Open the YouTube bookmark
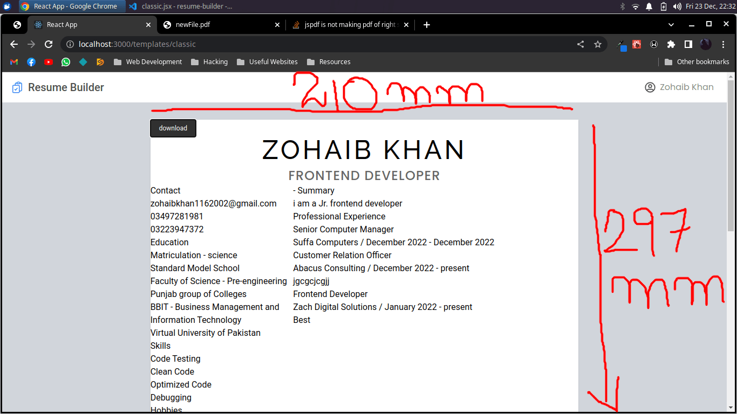737x414 pixels. 49,62
